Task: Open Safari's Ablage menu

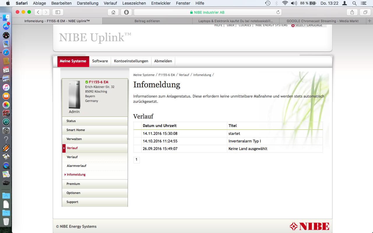Action: 39,3
